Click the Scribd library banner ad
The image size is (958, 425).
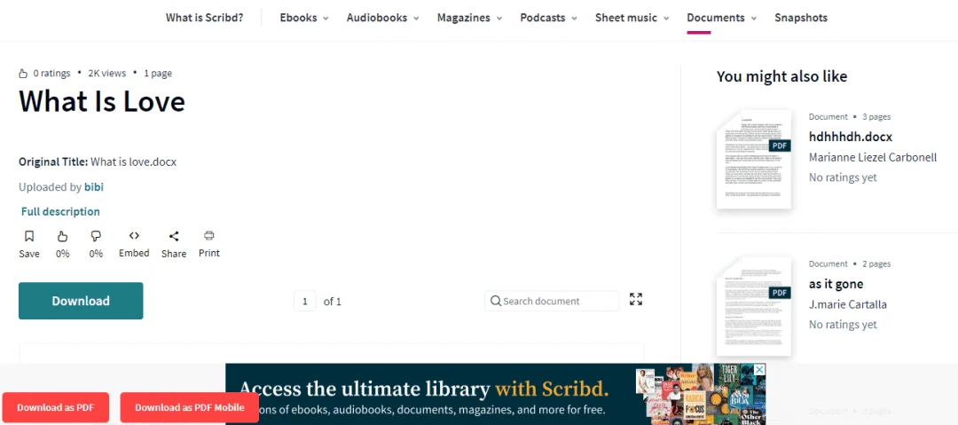click(x=495, y=395)
